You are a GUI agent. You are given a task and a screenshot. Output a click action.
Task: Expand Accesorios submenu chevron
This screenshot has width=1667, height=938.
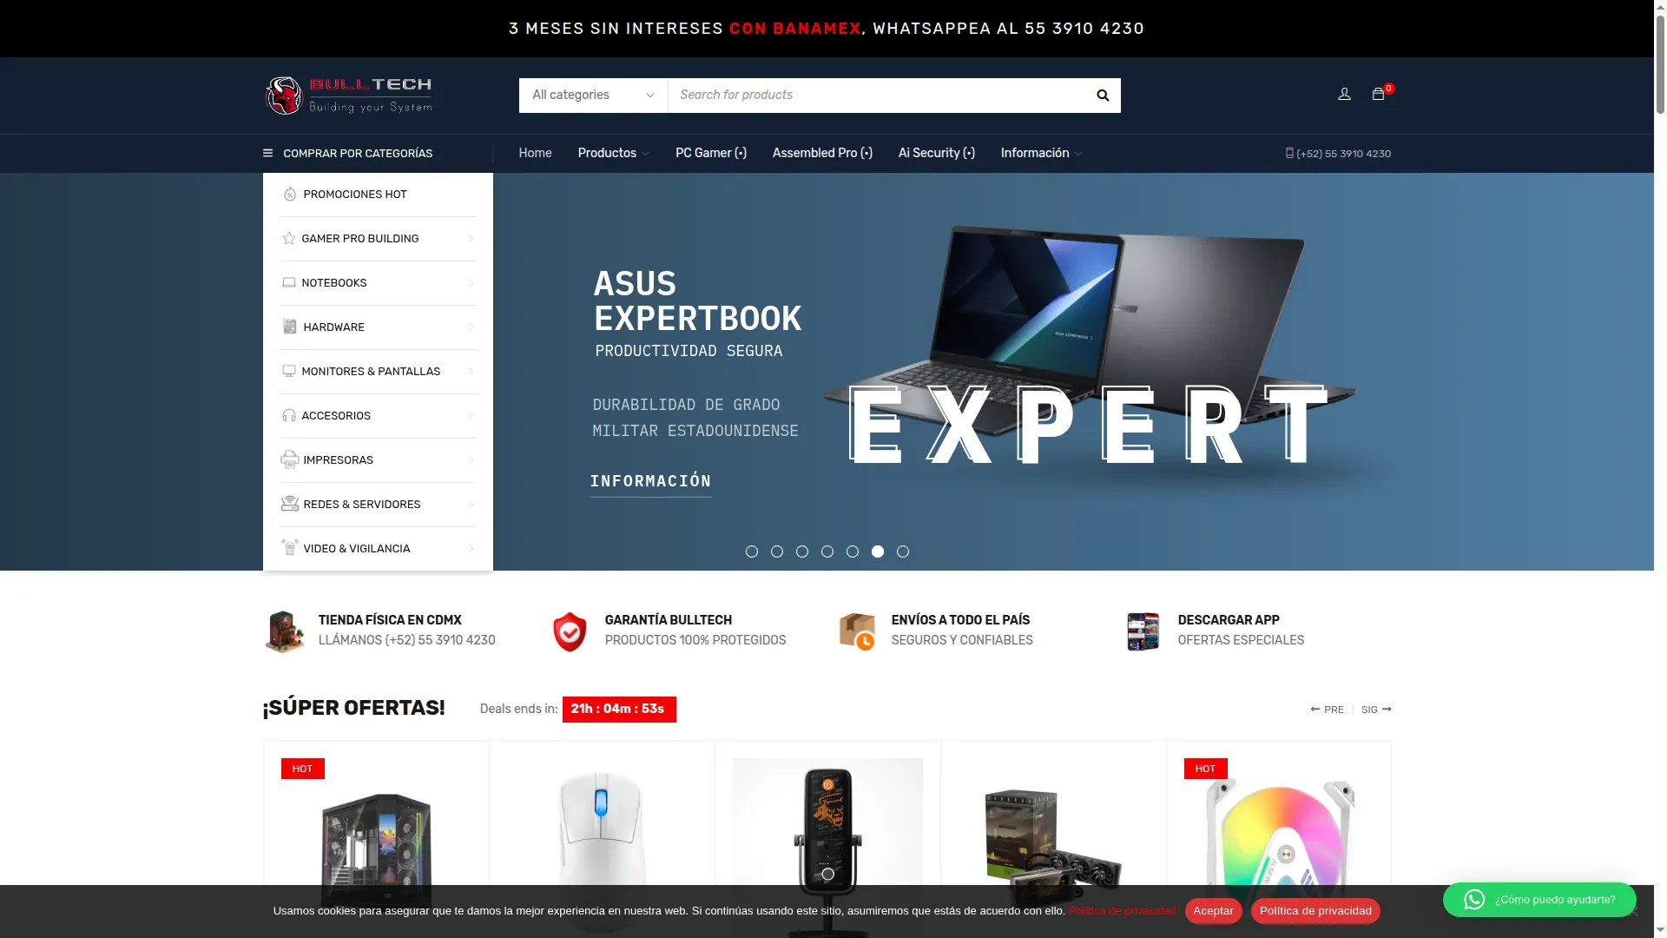(471, 416)
